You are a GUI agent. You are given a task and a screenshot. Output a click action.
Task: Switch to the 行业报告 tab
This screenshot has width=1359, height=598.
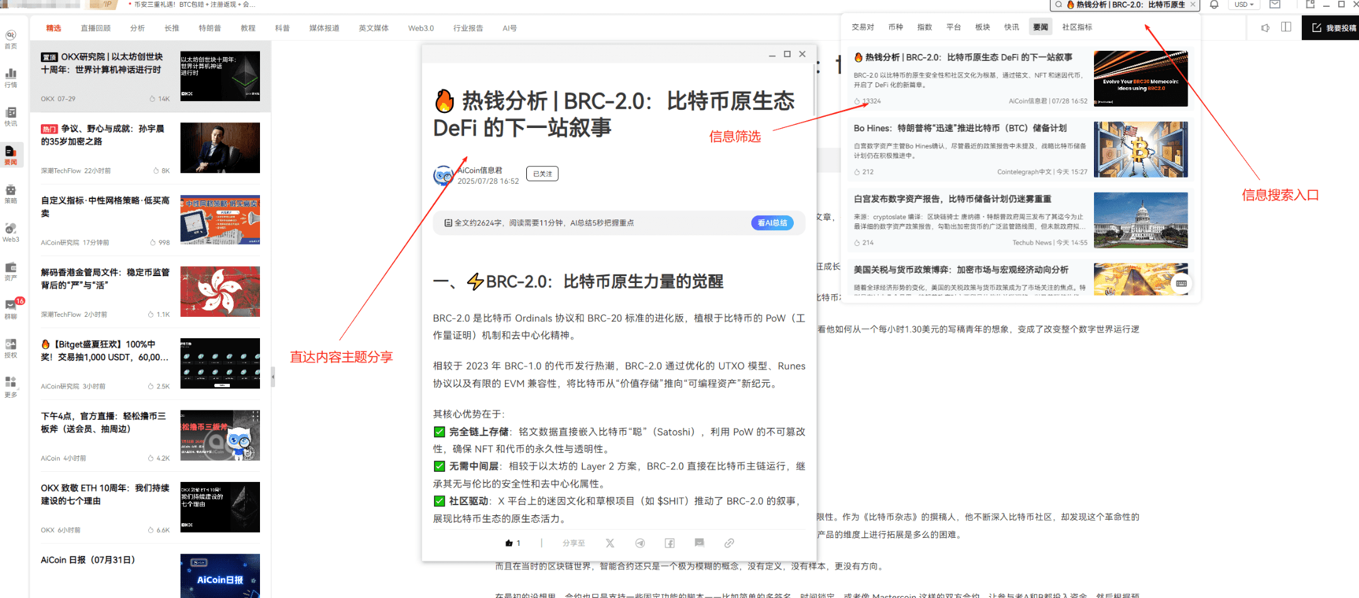(468, 28)
